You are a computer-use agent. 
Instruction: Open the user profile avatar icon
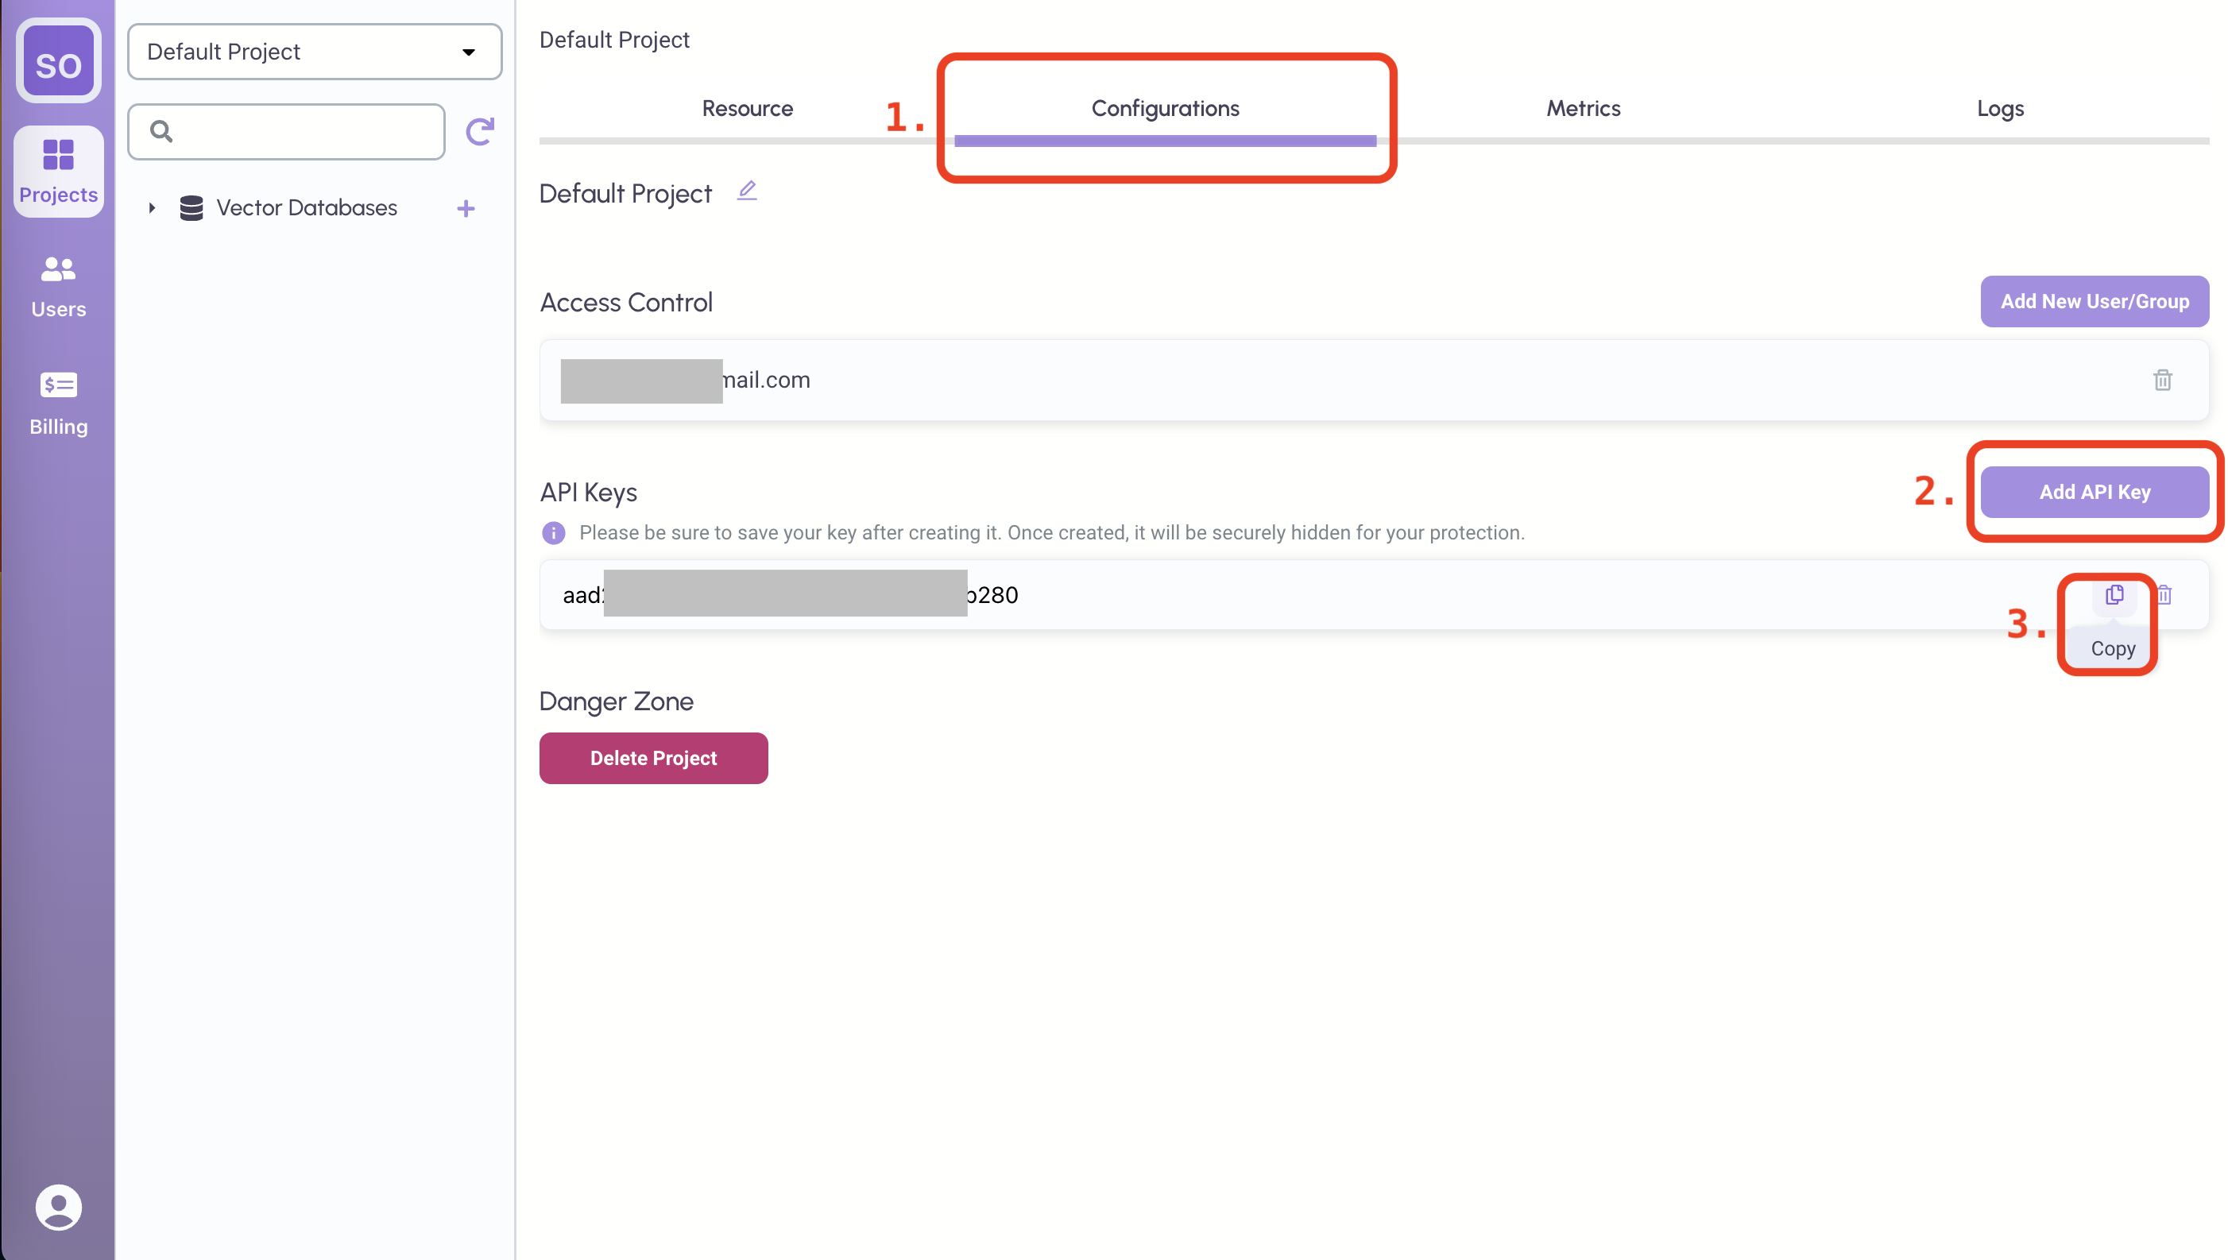(58, 1206)
